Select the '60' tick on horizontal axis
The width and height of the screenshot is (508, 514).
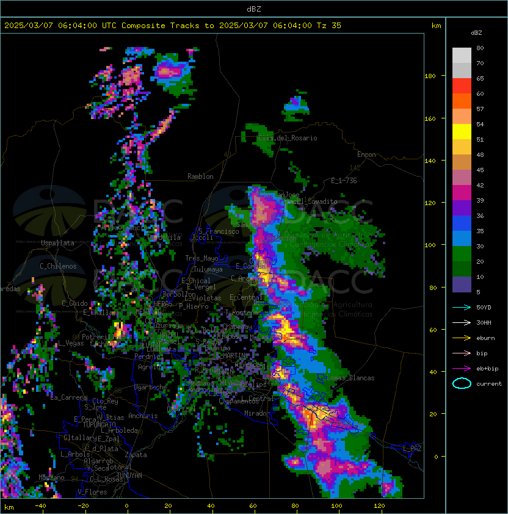(253, 506)
